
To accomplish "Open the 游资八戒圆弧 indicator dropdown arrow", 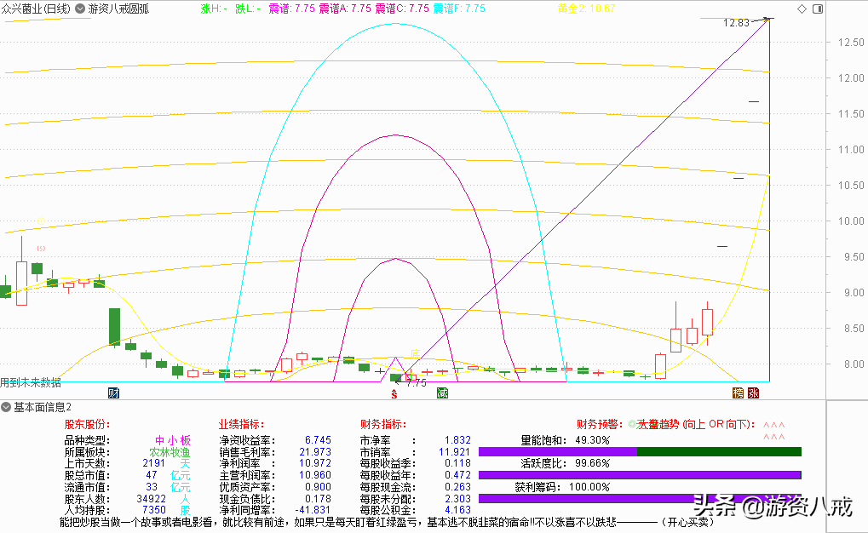I will point(80,9).
